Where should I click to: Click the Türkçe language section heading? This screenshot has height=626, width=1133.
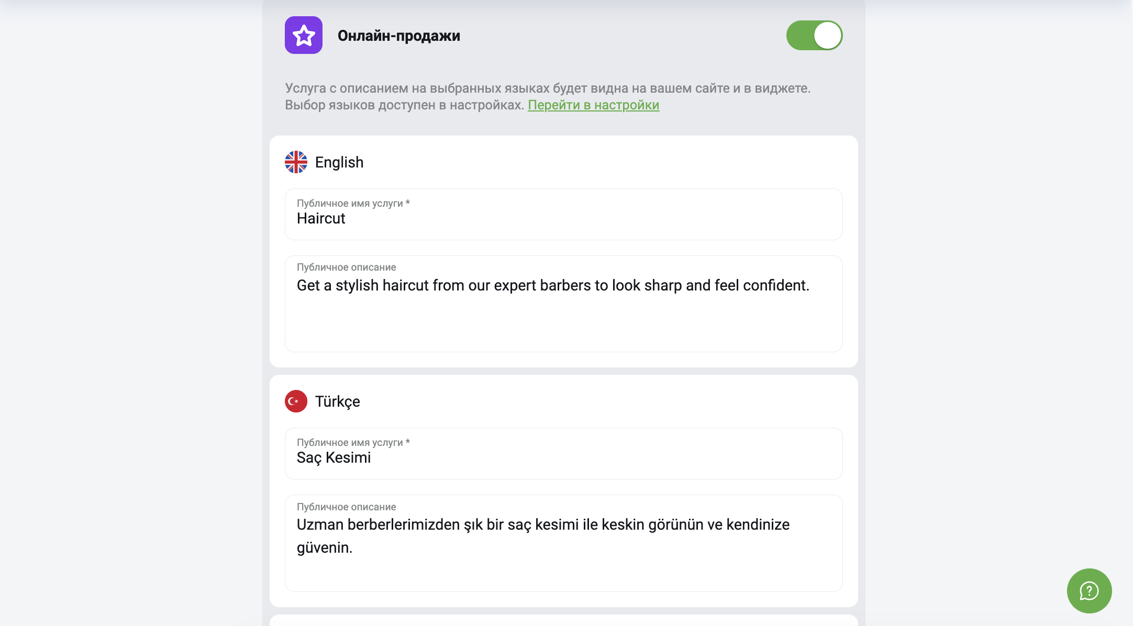tap(338, 401)
